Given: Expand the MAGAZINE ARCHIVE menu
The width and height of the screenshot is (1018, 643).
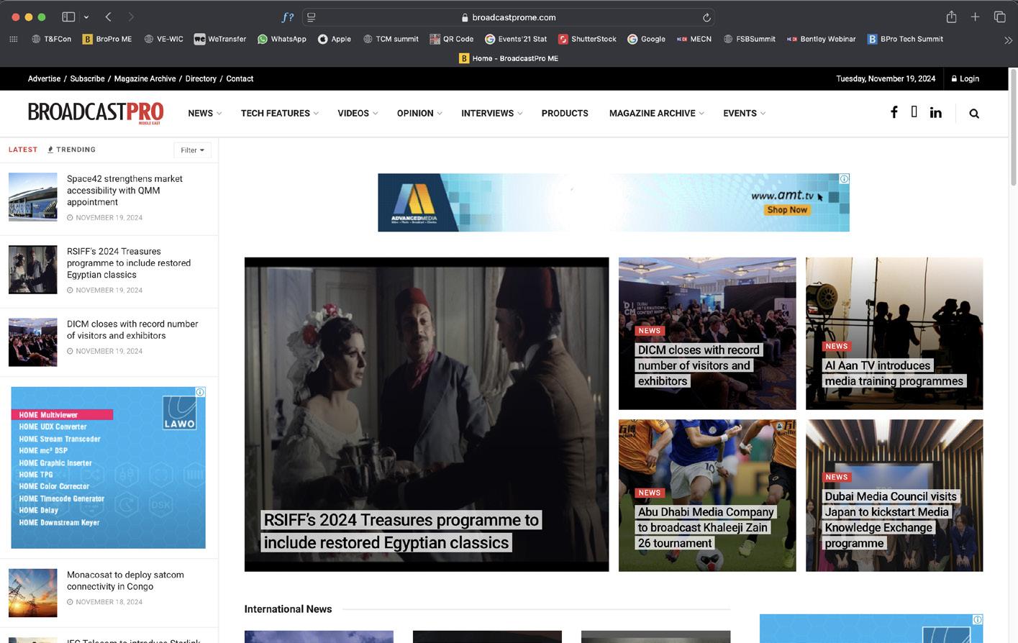Looking at the screenshot, I should tap(656, 113).
